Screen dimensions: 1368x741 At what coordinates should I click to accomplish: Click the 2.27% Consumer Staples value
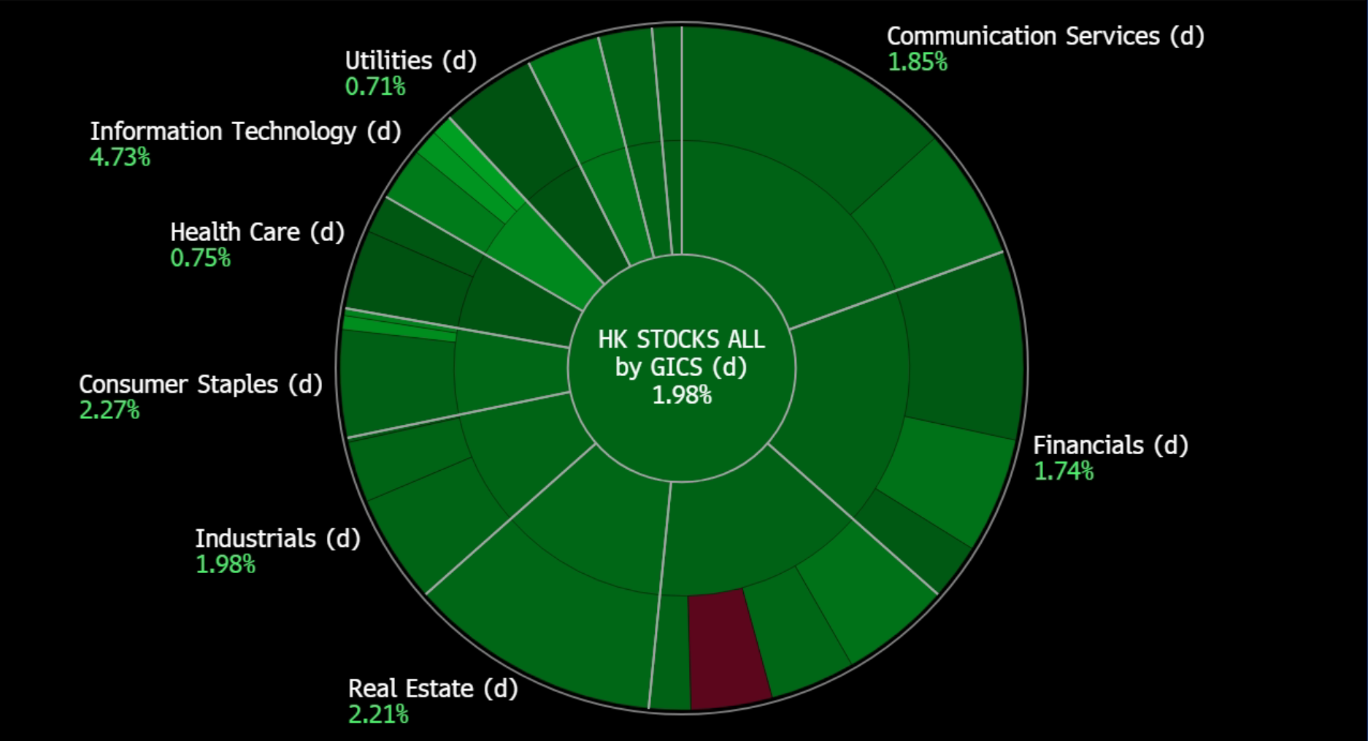(109, 410)
